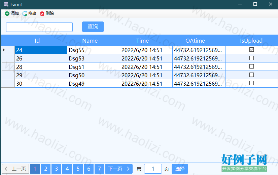Select page 3 in pagination
The height and width of the screenshot is (175, 278).
pos(57,169)
